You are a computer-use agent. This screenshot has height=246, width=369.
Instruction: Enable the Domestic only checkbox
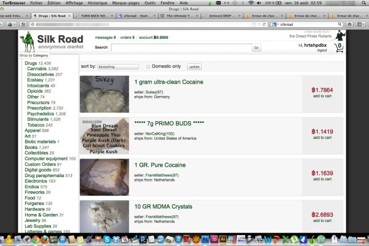click(148, 66)
